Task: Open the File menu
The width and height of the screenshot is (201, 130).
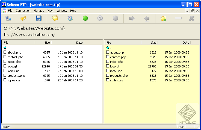Action: [10, 11]
